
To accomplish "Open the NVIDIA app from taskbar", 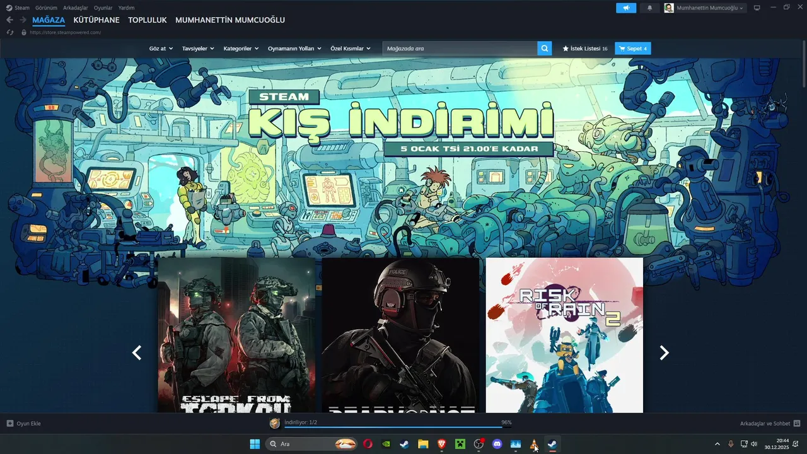I will click(x=386, y=444).
